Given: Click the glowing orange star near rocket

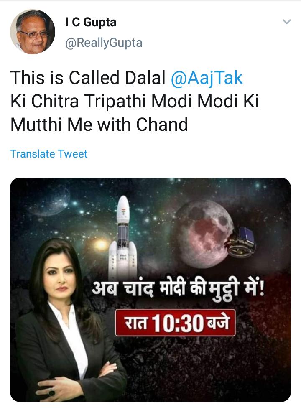Looking at the screenshot, I should coord(101,245).
